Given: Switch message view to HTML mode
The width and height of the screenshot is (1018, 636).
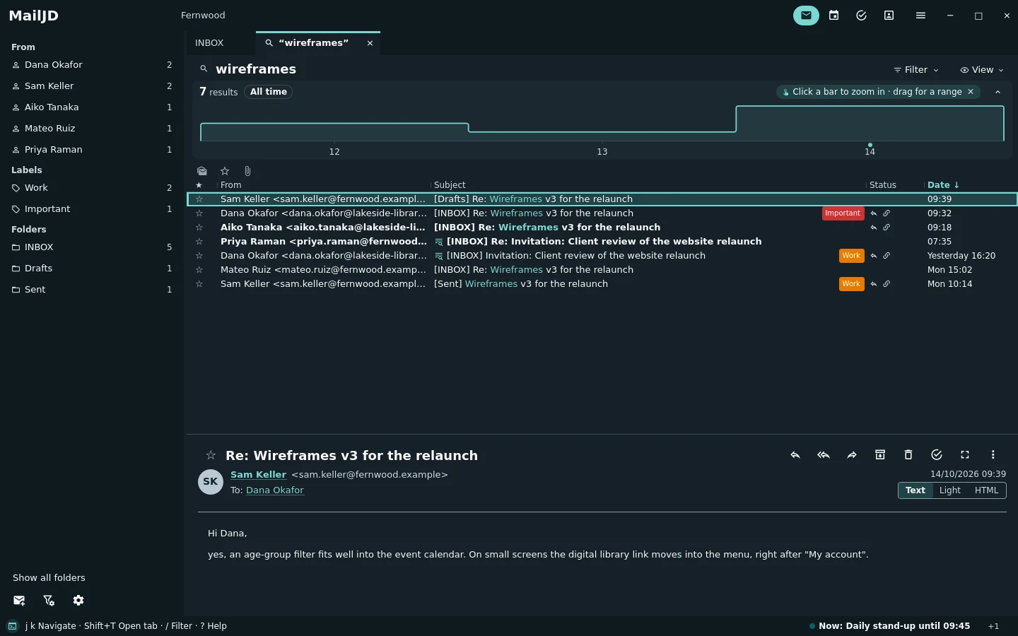Looking at the screenshot, I should 987,490.
